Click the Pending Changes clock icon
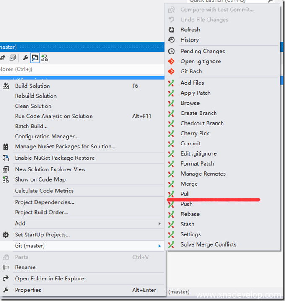 pos(171,51)
